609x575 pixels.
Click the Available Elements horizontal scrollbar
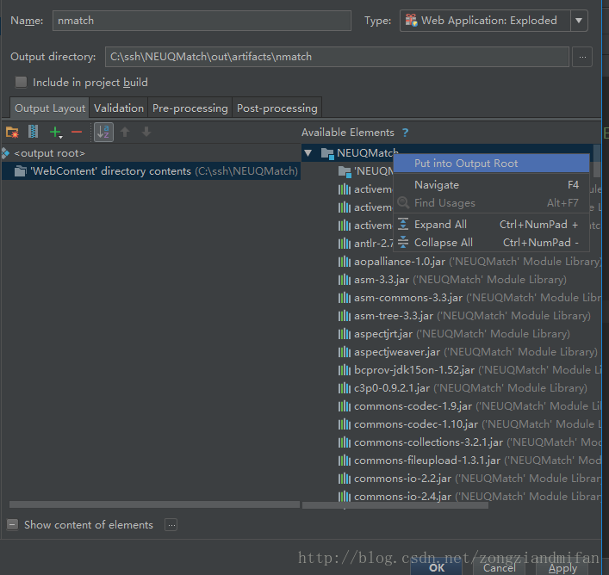(395, 505)
